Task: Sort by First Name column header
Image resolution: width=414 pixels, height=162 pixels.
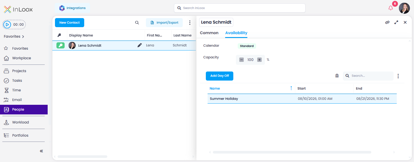Action: tap(154, 35)
